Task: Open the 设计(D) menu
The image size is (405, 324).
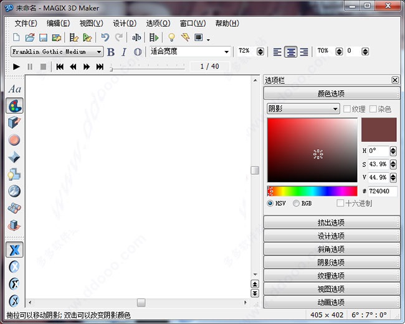Action: tap(124, 23)
